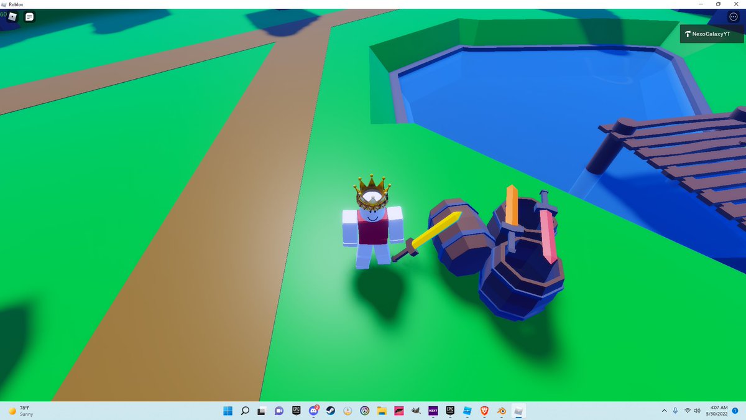Screen dimensions: 746x420
Task: Open the Windows Start menu
Action: pos(228,411)
